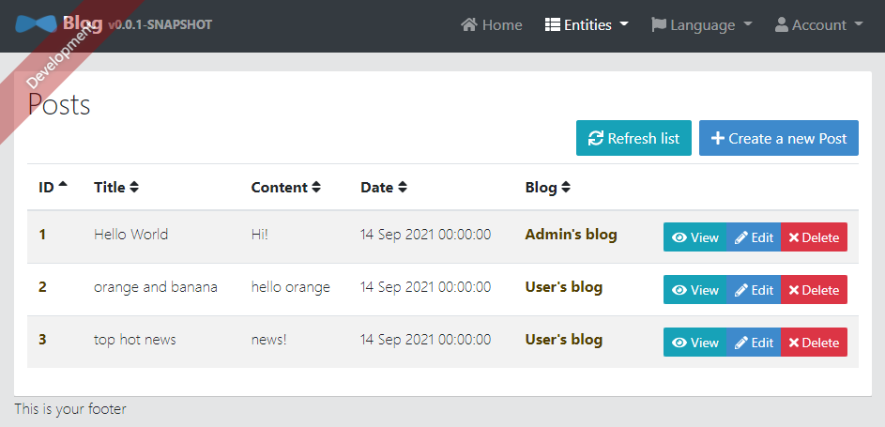Click the table-grid icon beside Entities

[553, 24]
